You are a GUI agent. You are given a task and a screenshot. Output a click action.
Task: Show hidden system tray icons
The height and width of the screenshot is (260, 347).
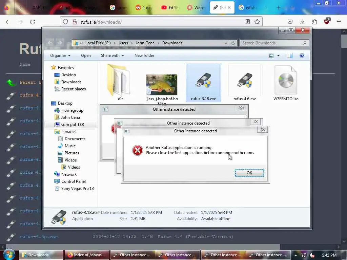coord(295,255)
